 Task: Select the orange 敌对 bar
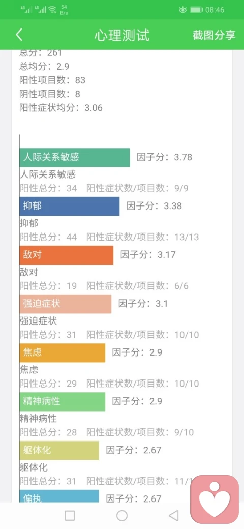tap(67, 255)
